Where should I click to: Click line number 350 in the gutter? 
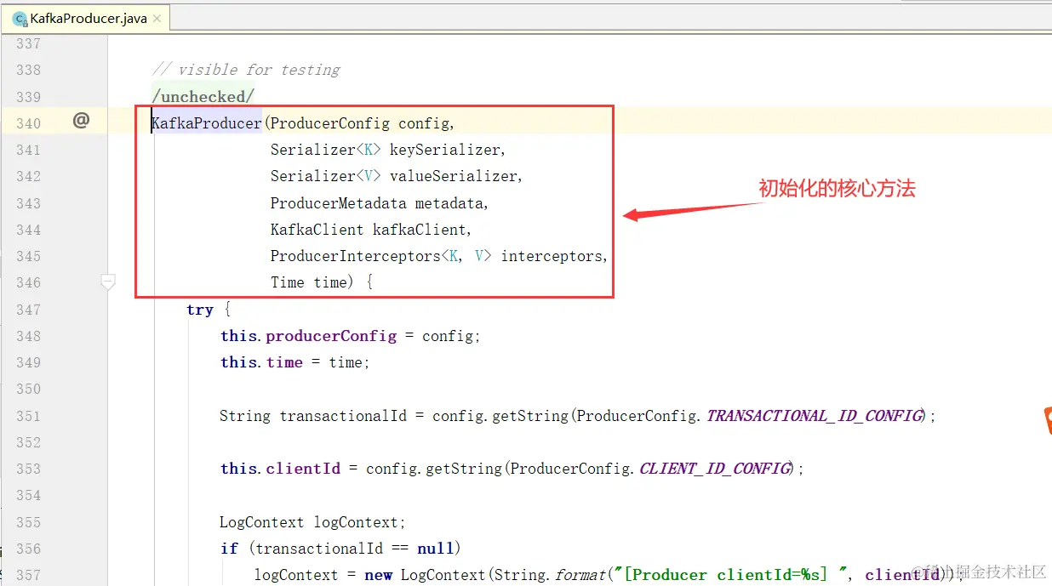(28, 389)
